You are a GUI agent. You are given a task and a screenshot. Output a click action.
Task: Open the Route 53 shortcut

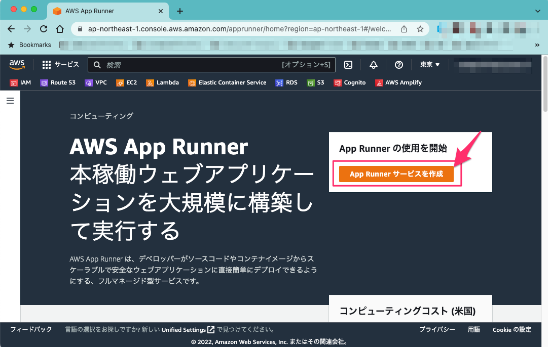pos(58,82)
